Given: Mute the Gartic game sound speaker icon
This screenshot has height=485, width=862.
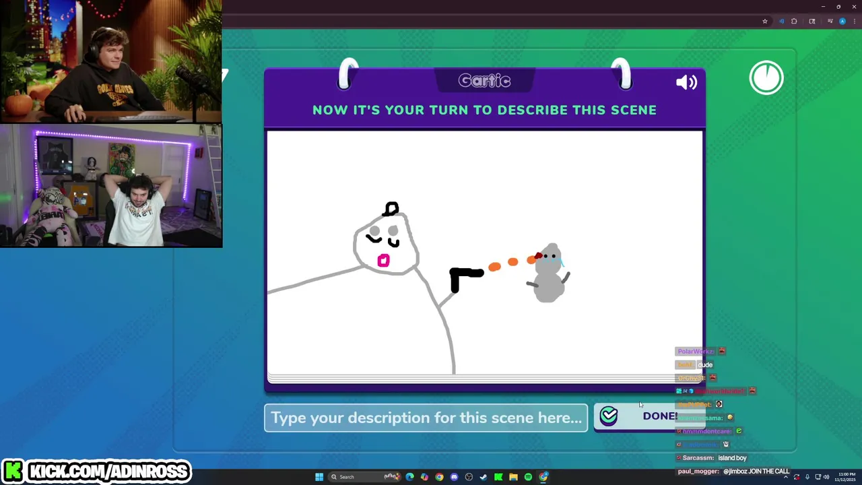Looking at the screenshot, I should click(686, 82).
